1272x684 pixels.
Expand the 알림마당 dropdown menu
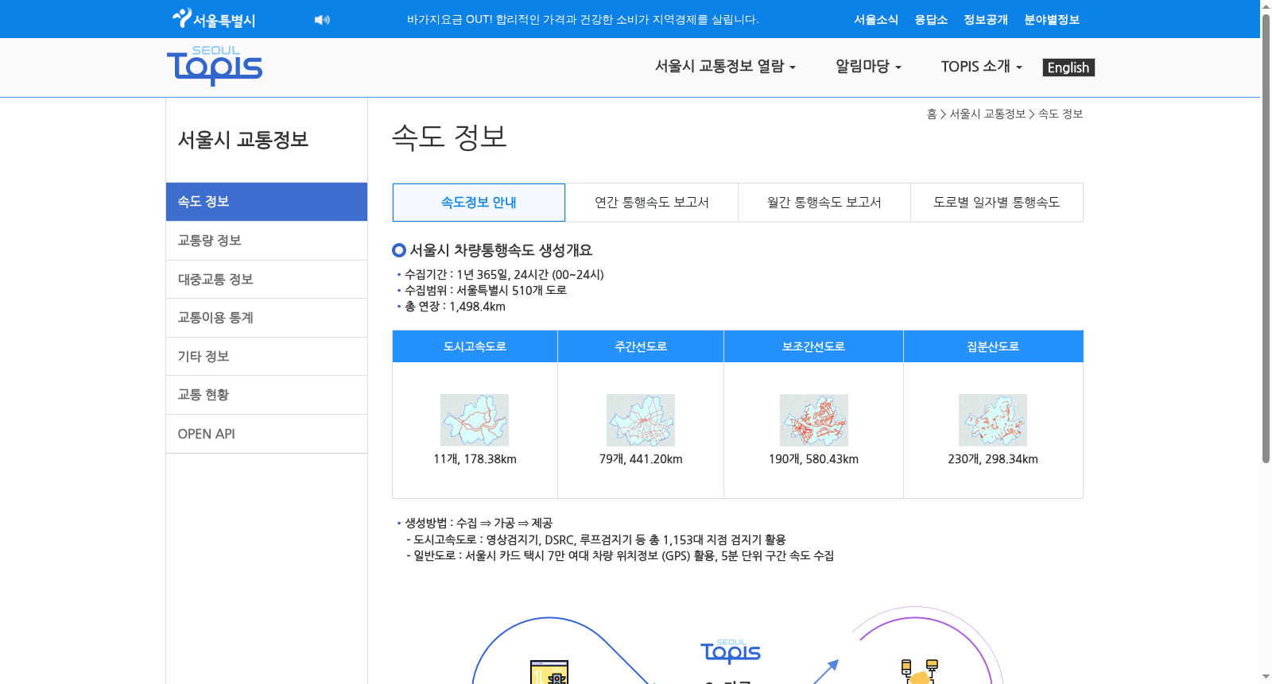pyautogui.click(x=868, y=67)
